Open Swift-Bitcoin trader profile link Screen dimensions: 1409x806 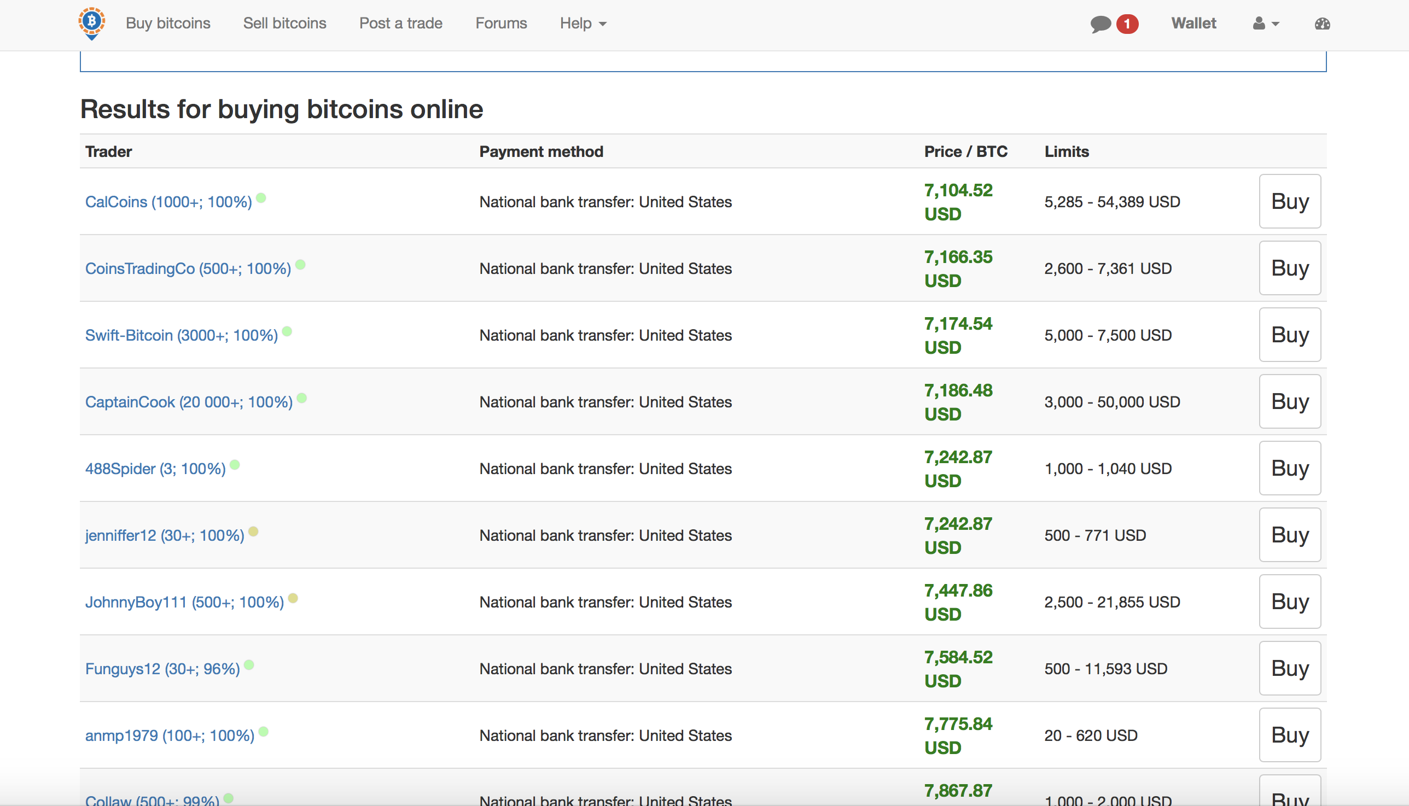tap(181, 335)
